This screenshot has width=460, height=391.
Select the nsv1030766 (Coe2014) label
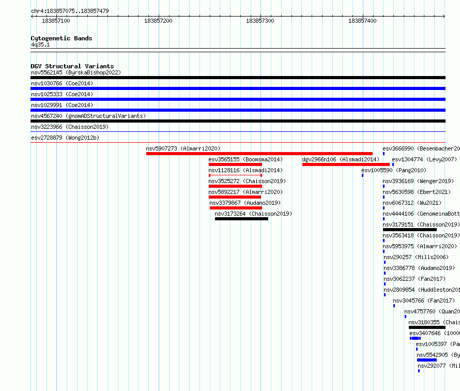coord(62,83)
